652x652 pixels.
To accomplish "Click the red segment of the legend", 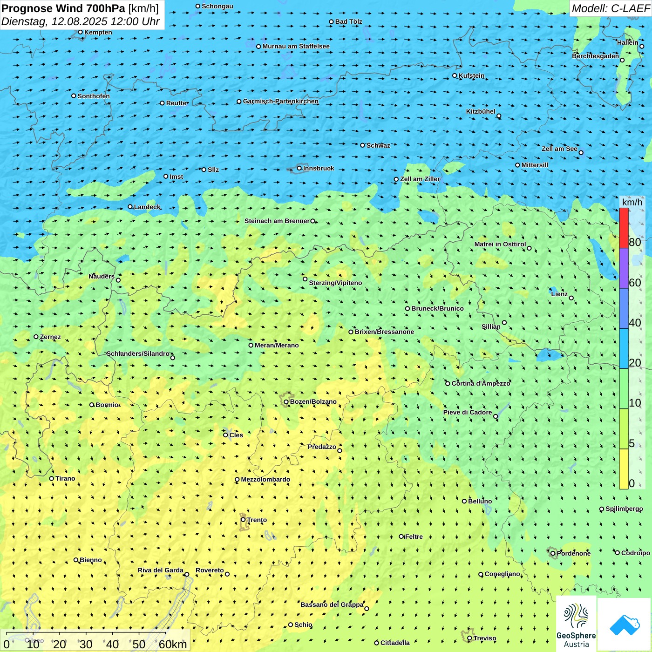I will 624,228.
